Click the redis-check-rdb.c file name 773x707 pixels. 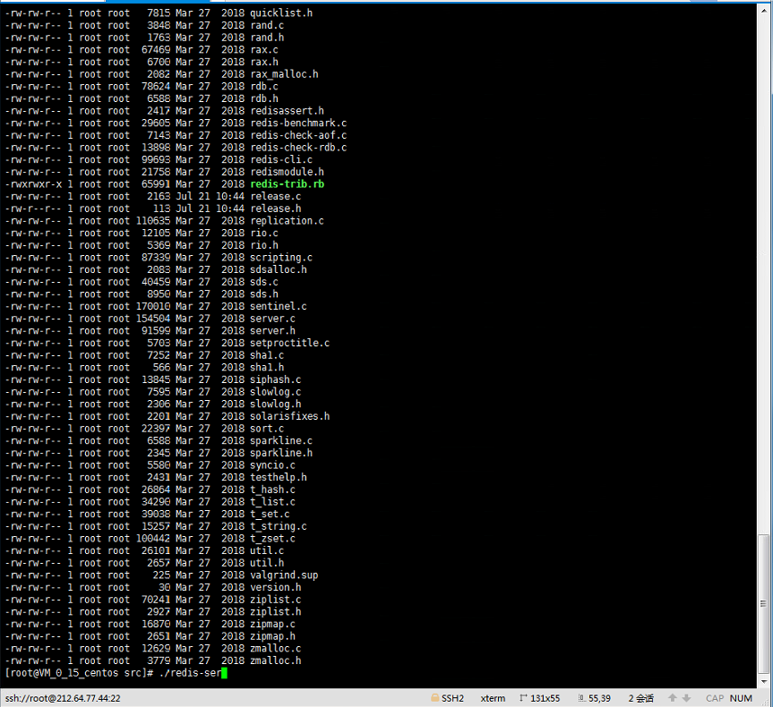298,148
